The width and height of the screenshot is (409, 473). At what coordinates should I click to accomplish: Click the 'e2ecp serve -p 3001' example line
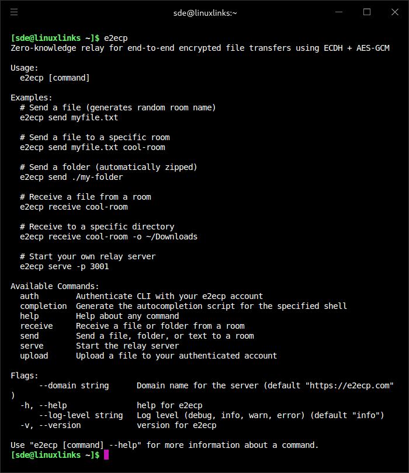pyautogui.click(x=64, y=266)
